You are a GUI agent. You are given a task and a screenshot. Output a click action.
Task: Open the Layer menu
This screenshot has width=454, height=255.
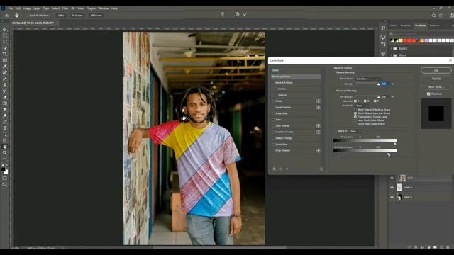37,8
